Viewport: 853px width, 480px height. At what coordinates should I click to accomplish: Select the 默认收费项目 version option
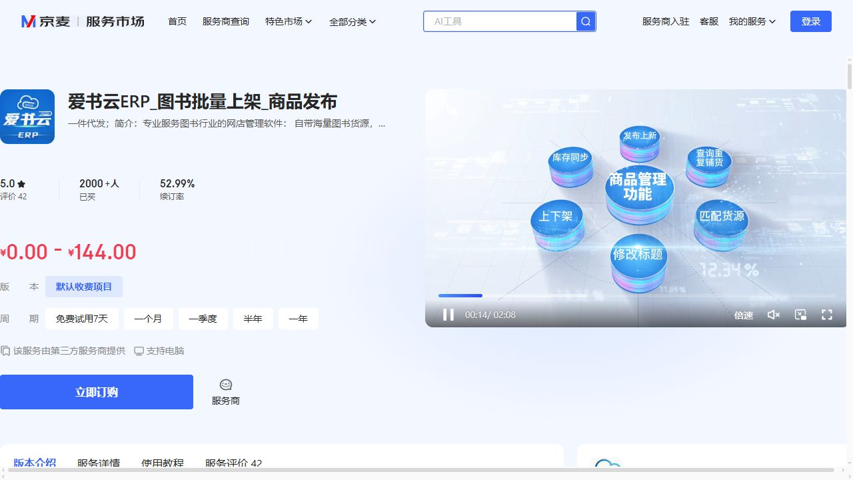click(x=84, y=287)
